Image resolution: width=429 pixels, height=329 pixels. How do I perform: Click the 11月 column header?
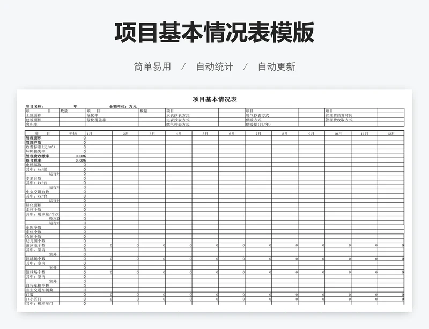click(x=365, y=134)
